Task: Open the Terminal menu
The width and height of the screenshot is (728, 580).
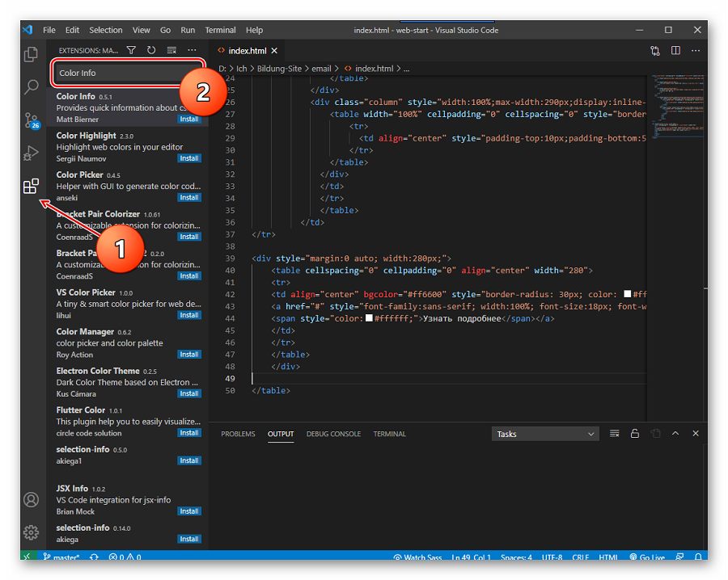Action: (220, 30)
